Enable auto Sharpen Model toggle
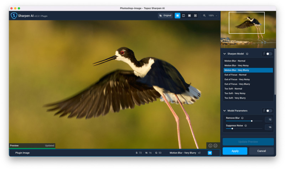 click(x=269, y=54)
